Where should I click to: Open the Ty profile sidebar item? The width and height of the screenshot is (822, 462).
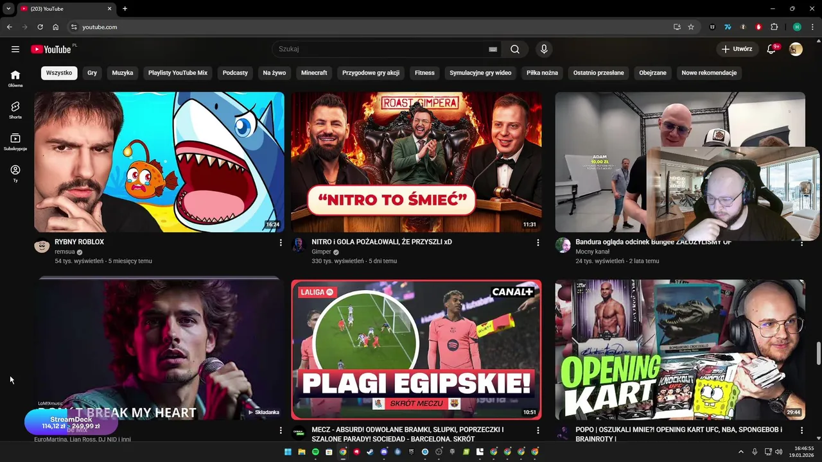(15, 173)
